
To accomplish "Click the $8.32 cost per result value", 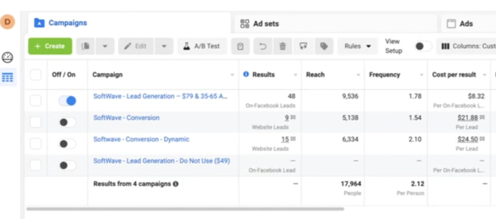I will click(x=476, y=96).
